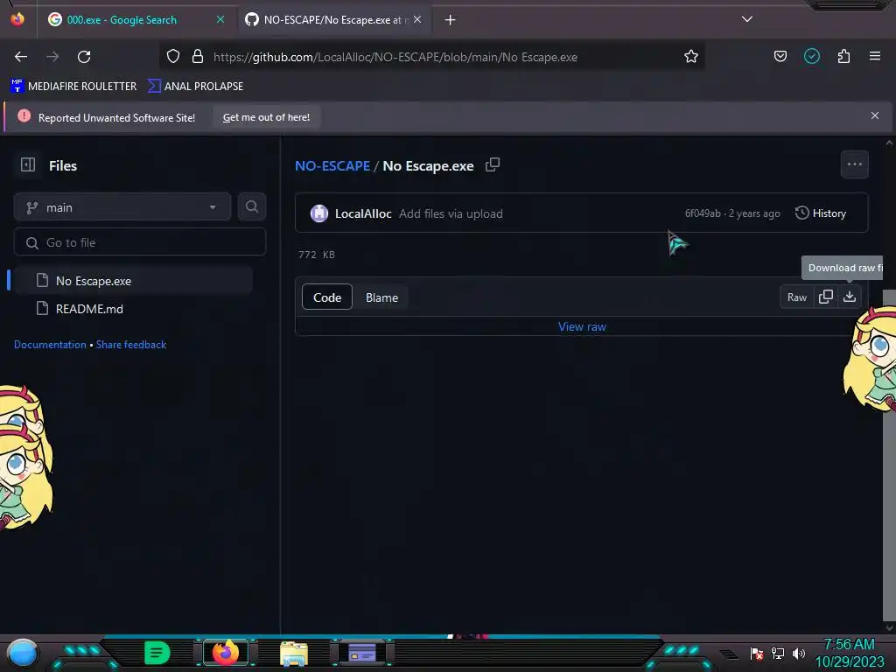
Task: Save page to Pocket
Action: [x=780, y=56]
